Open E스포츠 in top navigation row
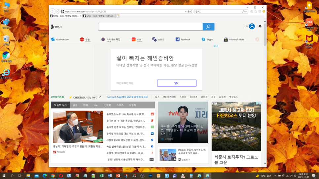This screenshot has width=319, height=179. point(194,97)
